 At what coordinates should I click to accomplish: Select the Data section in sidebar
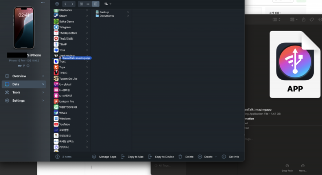click(24, 84)
